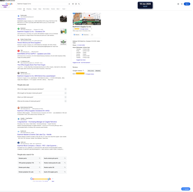Open 'BUEHNERS OFFICE SUPPLY - Updated June 2026' link

click(34, 54)
